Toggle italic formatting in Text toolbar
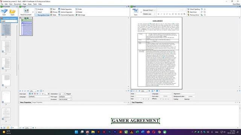This screenshot has width=241, height=135. [x=161, y=14]
